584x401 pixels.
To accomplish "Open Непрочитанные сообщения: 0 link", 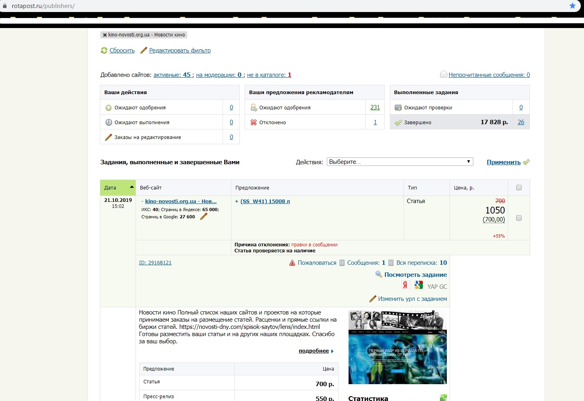I will (489, 75).
